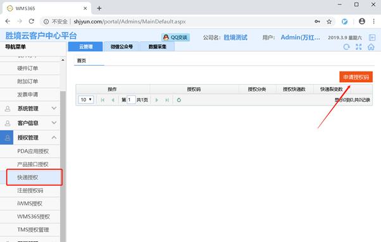381x242 pixels.
Task: Go to next page in pager
Action: click(x=157, y=100)
